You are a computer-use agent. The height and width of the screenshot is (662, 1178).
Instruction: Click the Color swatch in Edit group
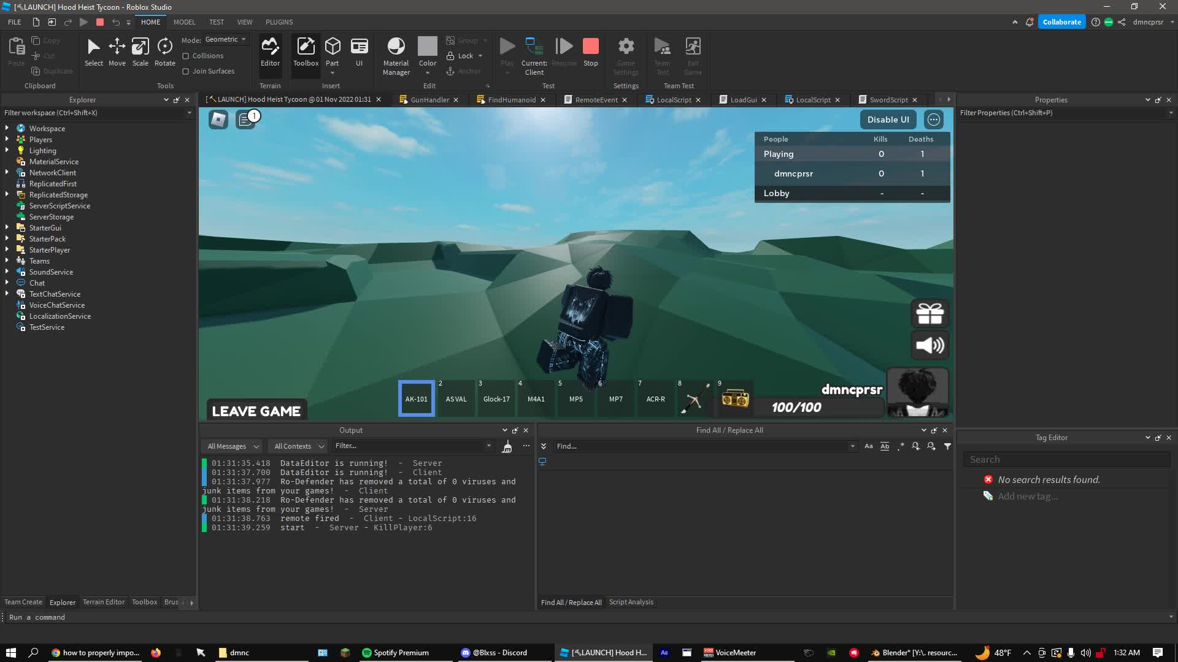point(427,47)
